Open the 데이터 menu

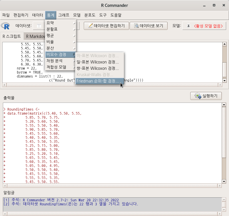tap(38, 15)
